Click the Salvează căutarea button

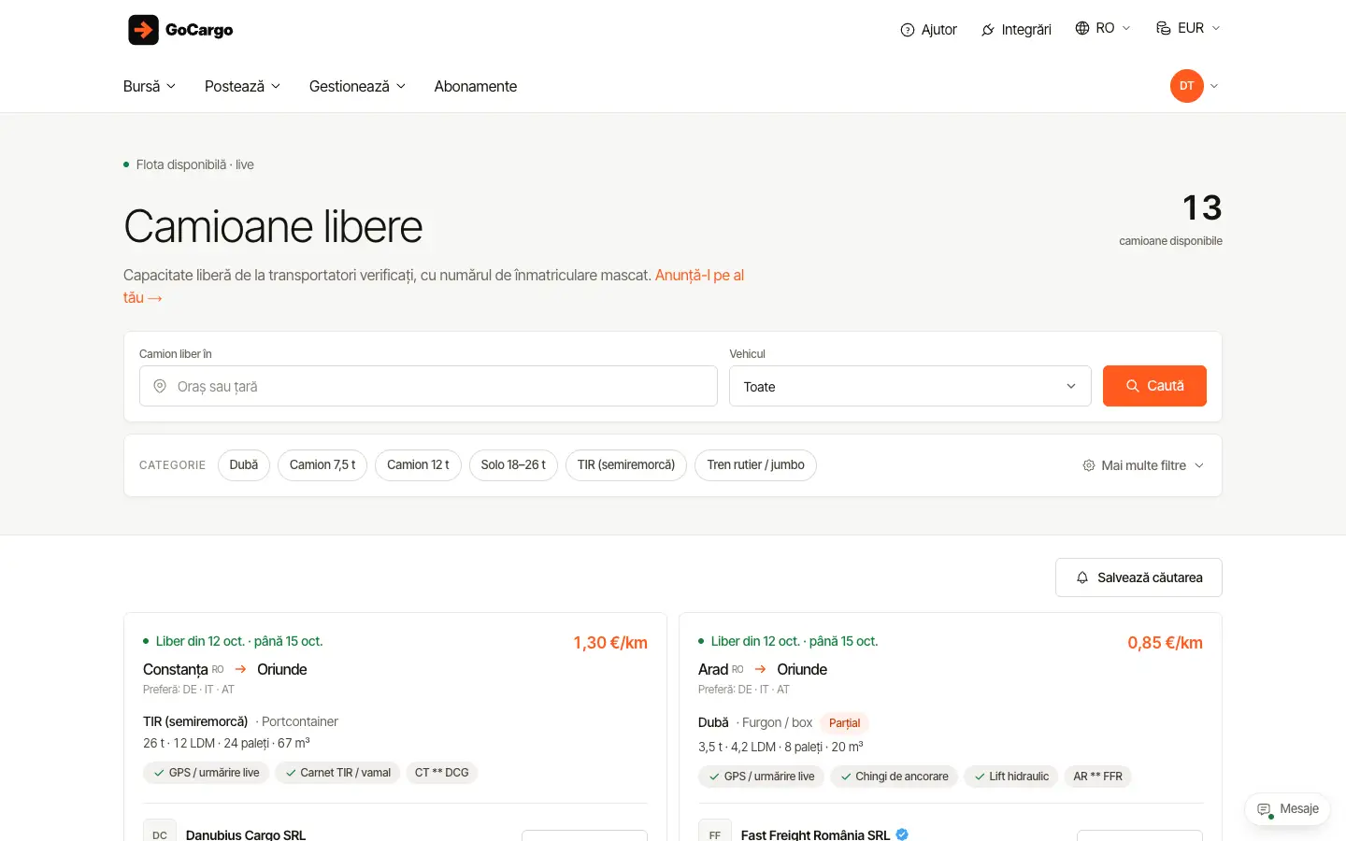1138,577
